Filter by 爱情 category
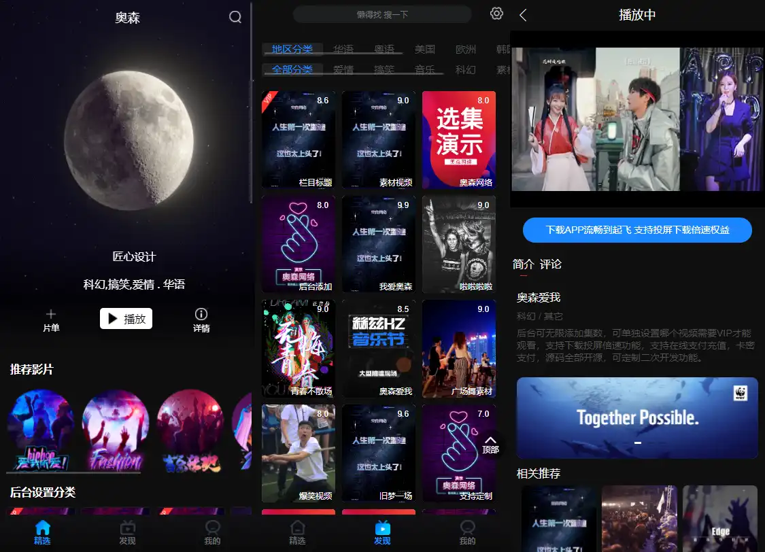The image size is (765, 552). point(343,69)
